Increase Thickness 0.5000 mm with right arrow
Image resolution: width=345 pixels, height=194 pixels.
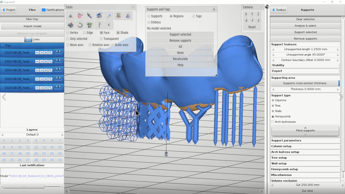point(338,89)
